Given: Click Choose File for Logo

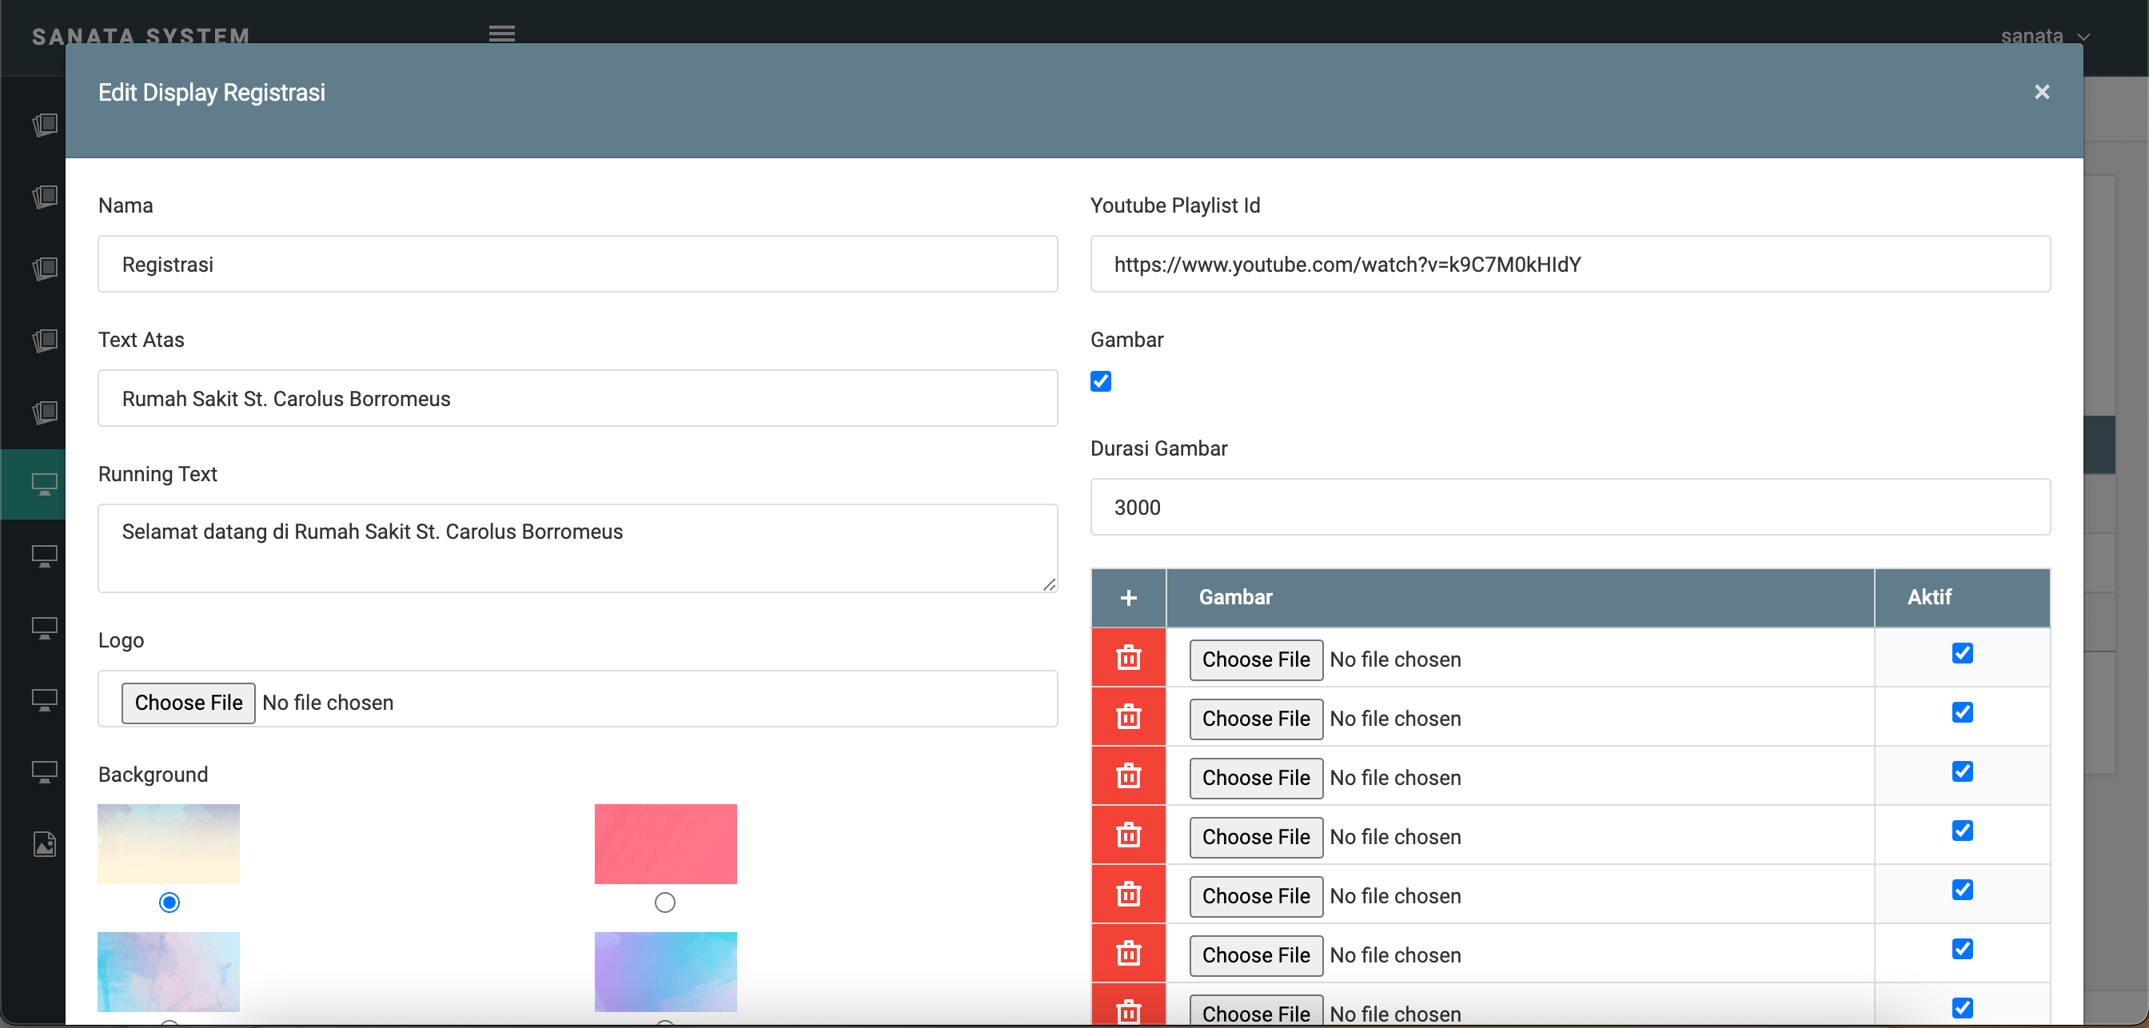Looking at the screenshot, I should [x=189, y=703].
